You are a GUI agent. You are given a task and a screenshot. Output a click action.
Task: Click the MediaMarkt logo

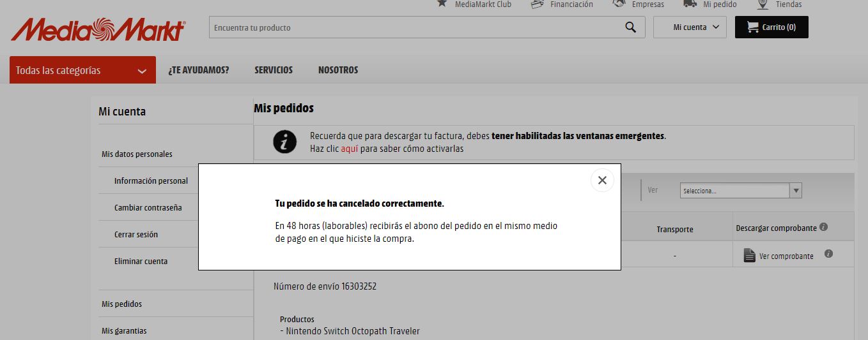98,29
